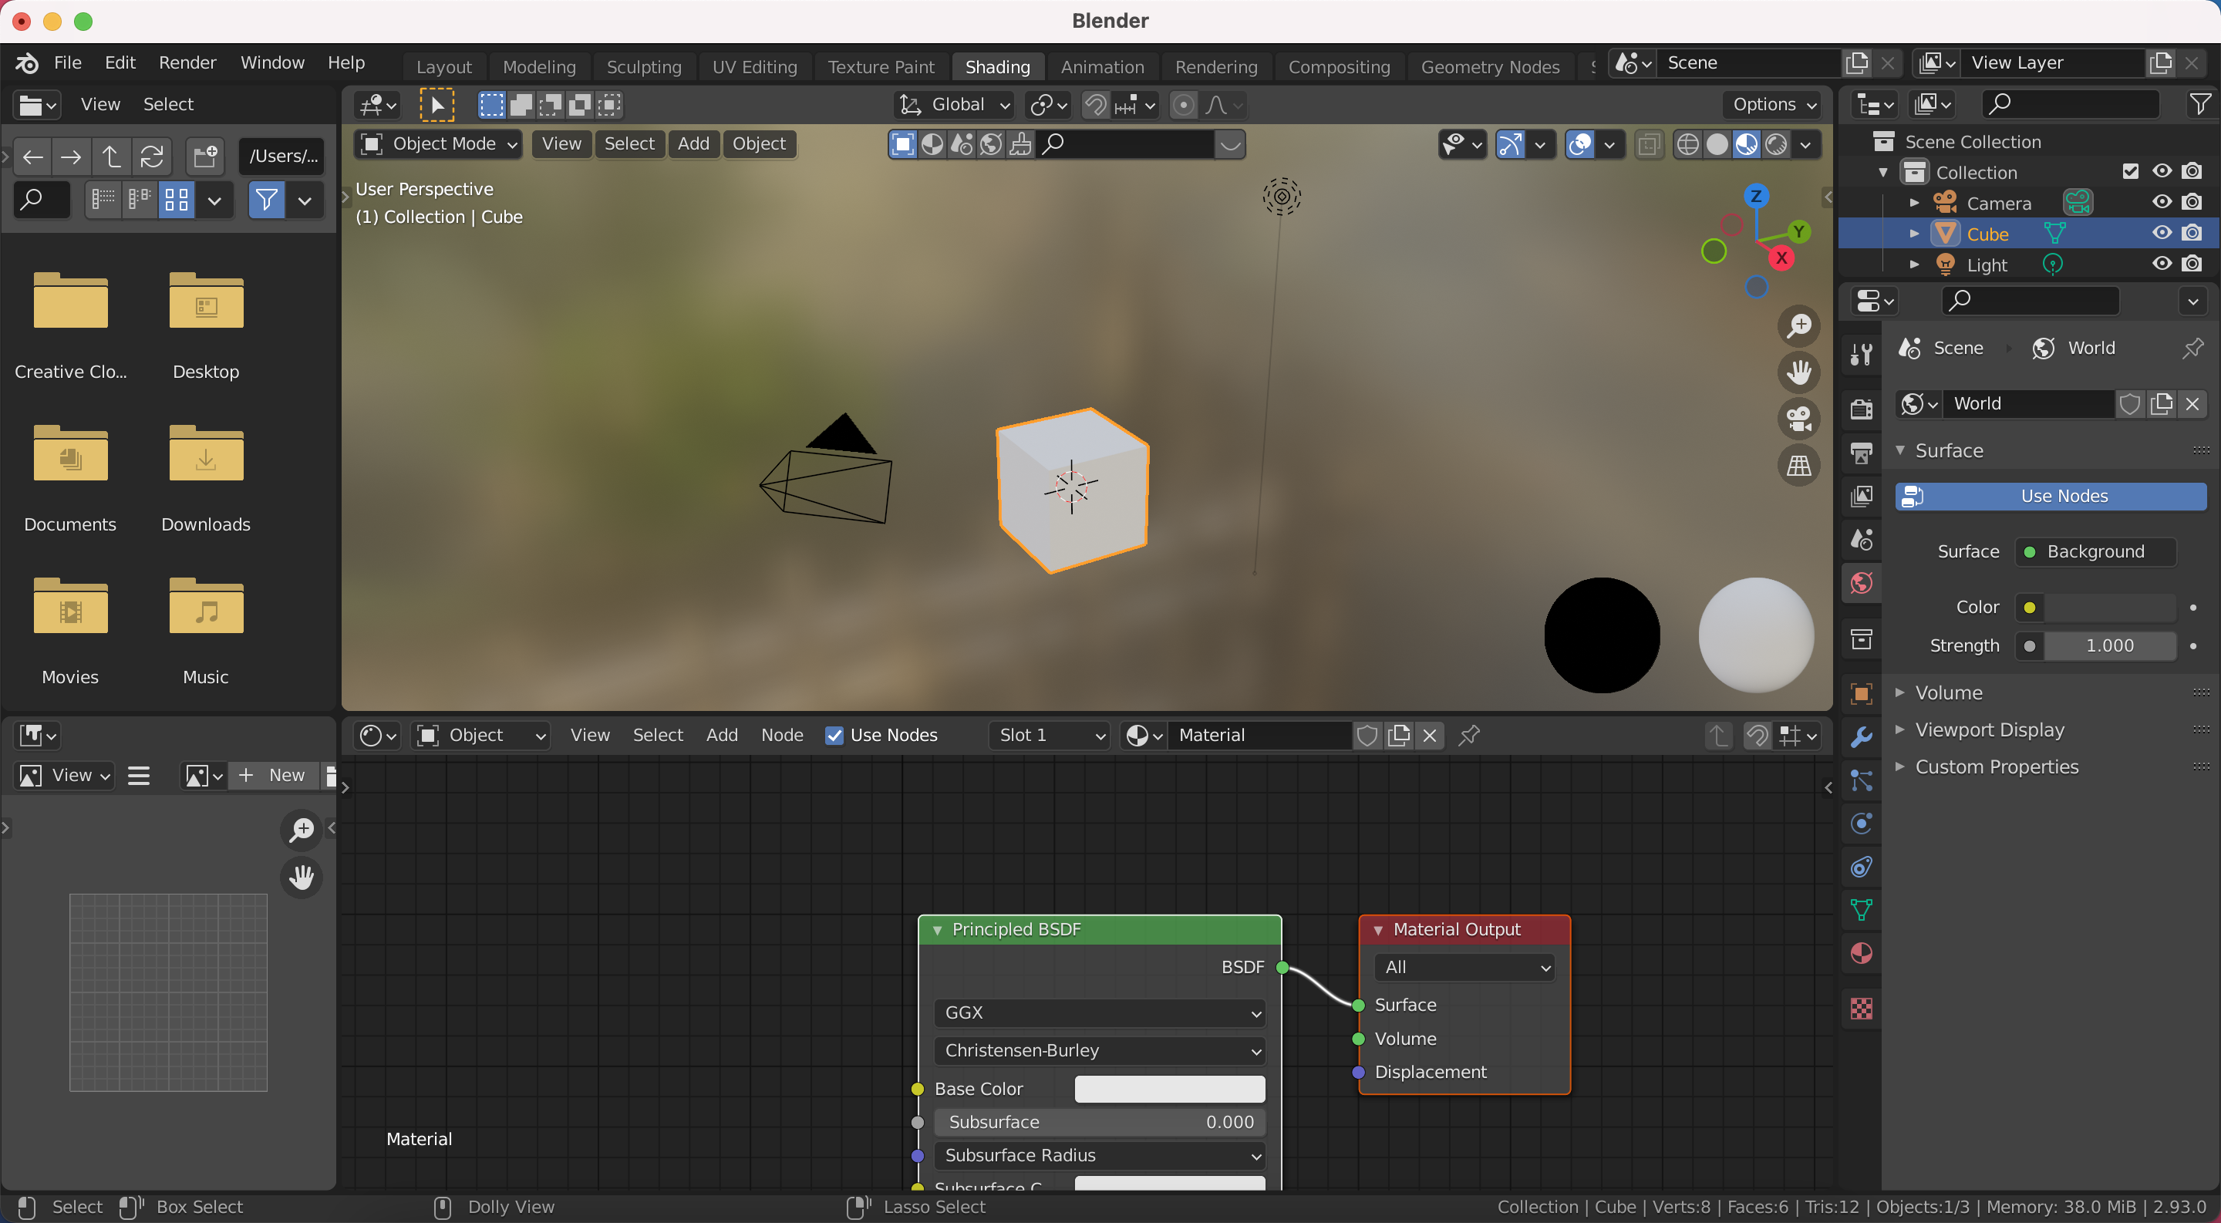Hide the Camera in viewport

click(2162, 203)
